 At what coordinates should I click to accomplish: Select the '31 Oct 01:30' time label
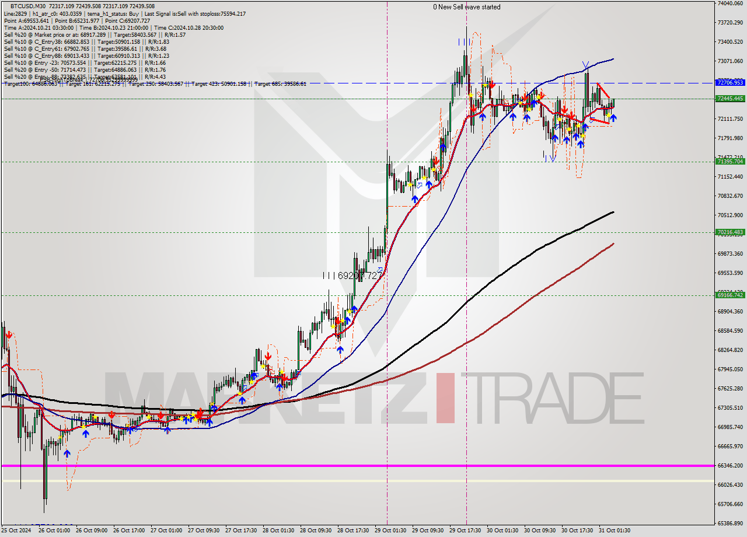tap(614, 531)
